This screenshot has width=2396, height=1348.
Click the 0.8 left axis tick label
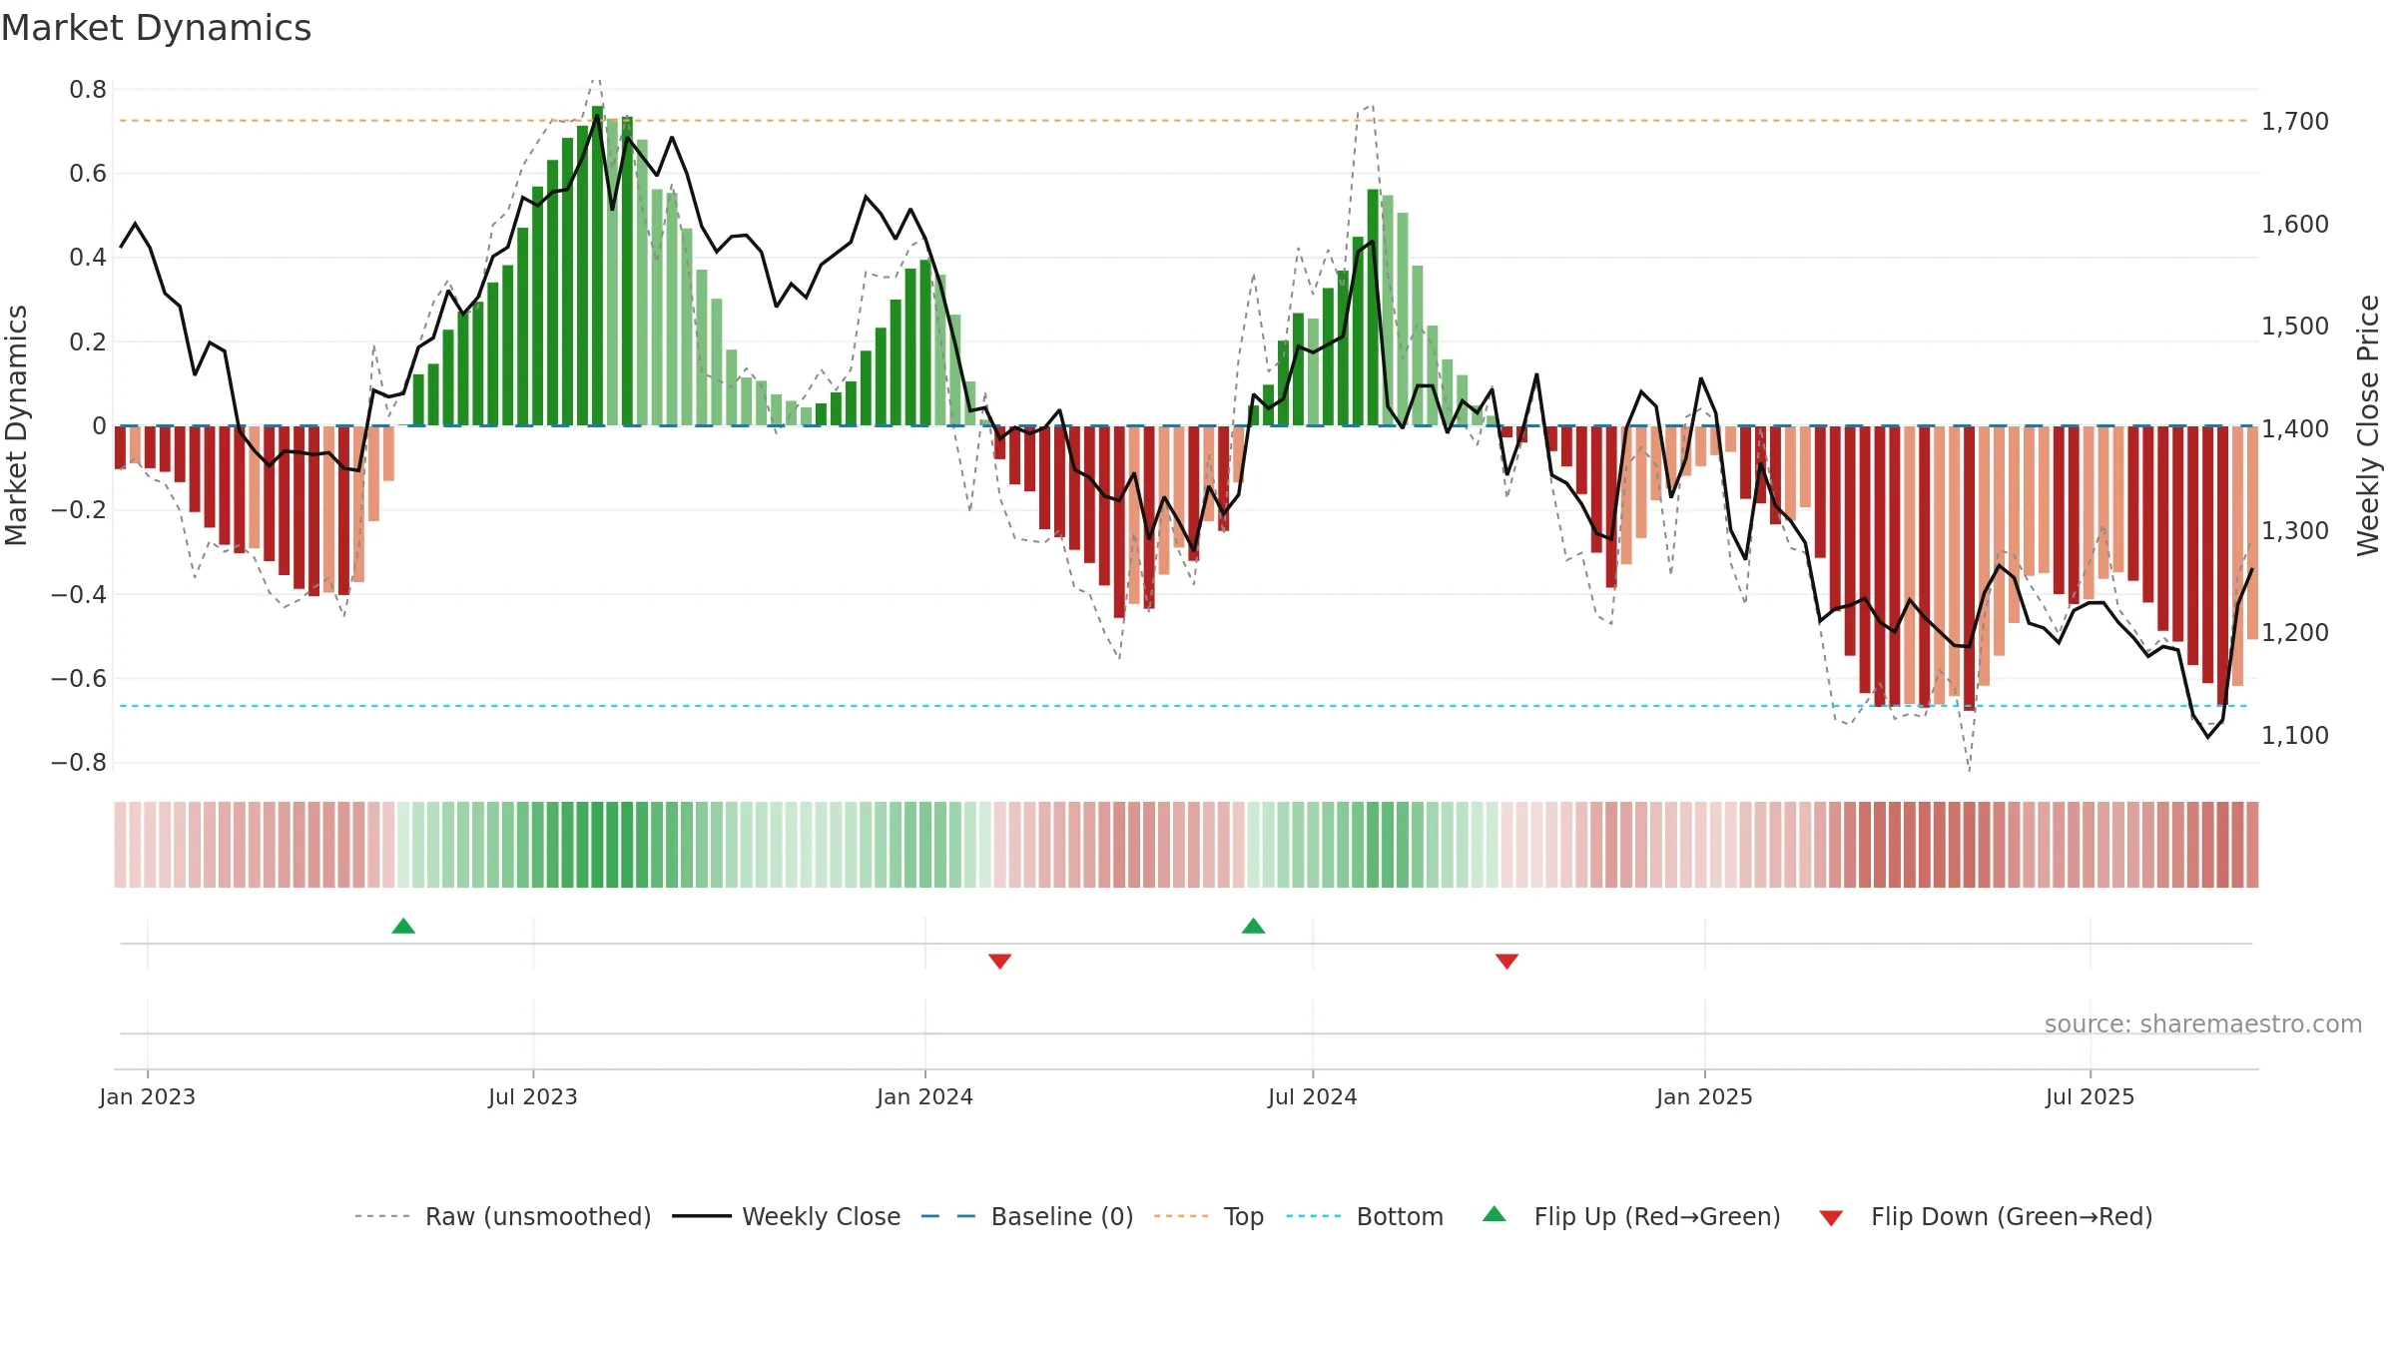88,90
